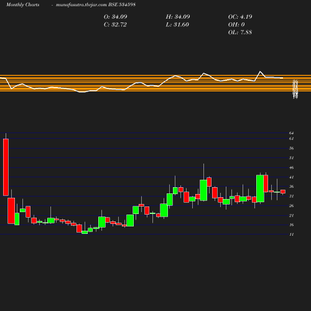Click the munafasutra.tbrjar.com BSE 534598 label
Viewport: 311px width, 311px height.
click(96, 4)
